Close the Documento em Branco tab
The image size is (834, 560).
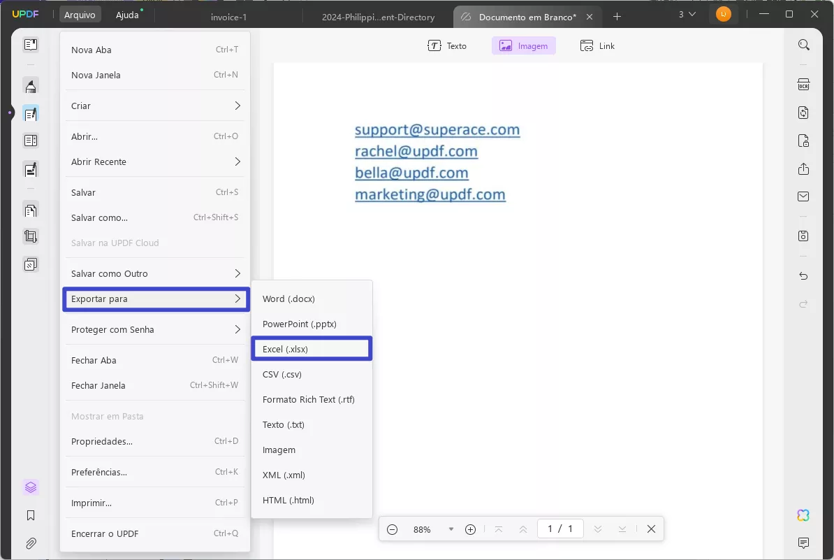pyautogui.click(x=590, y=17)
